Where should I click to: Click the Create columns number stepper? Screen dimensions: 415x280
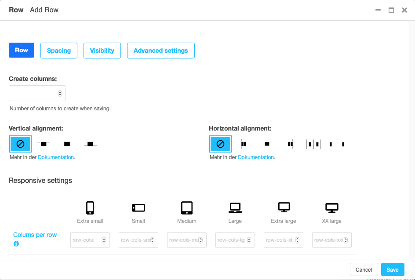60,93
